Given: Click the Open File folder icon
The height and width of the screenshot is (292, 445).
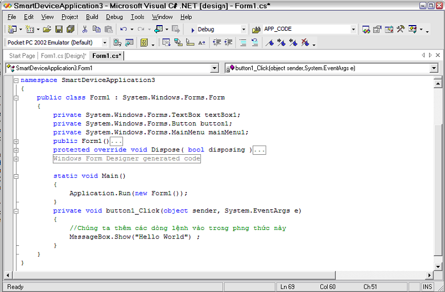Looking at the screenshot, I should pos(47,29).
